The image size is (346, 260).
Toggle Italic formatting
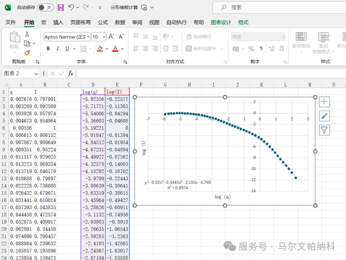(58, 49)
